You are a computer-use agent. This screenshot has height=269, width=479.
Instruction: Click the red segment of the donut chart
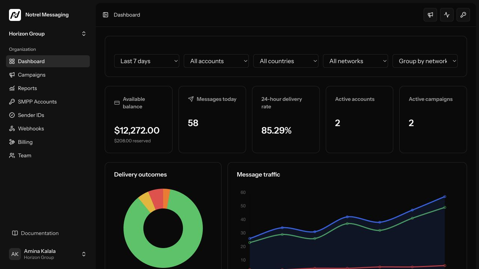[157, 199]
